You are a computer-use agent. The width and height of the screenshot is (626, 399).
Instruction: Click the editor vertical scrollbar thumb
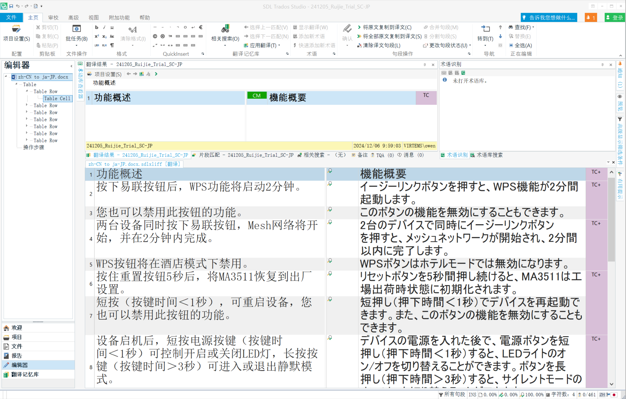[x=611, y=219]
